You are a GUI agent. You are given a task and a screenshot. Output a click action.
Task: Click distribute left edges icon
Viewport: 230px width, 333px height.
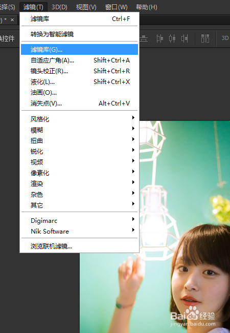point(159,38)
